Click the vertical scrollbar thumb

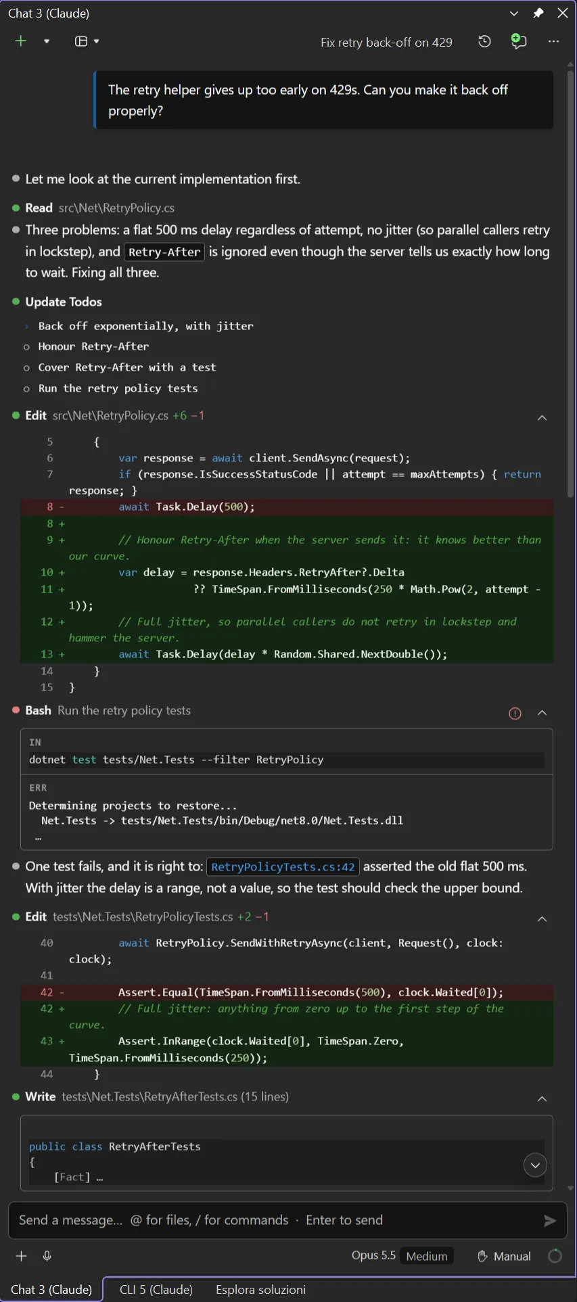tap(571, 284)
